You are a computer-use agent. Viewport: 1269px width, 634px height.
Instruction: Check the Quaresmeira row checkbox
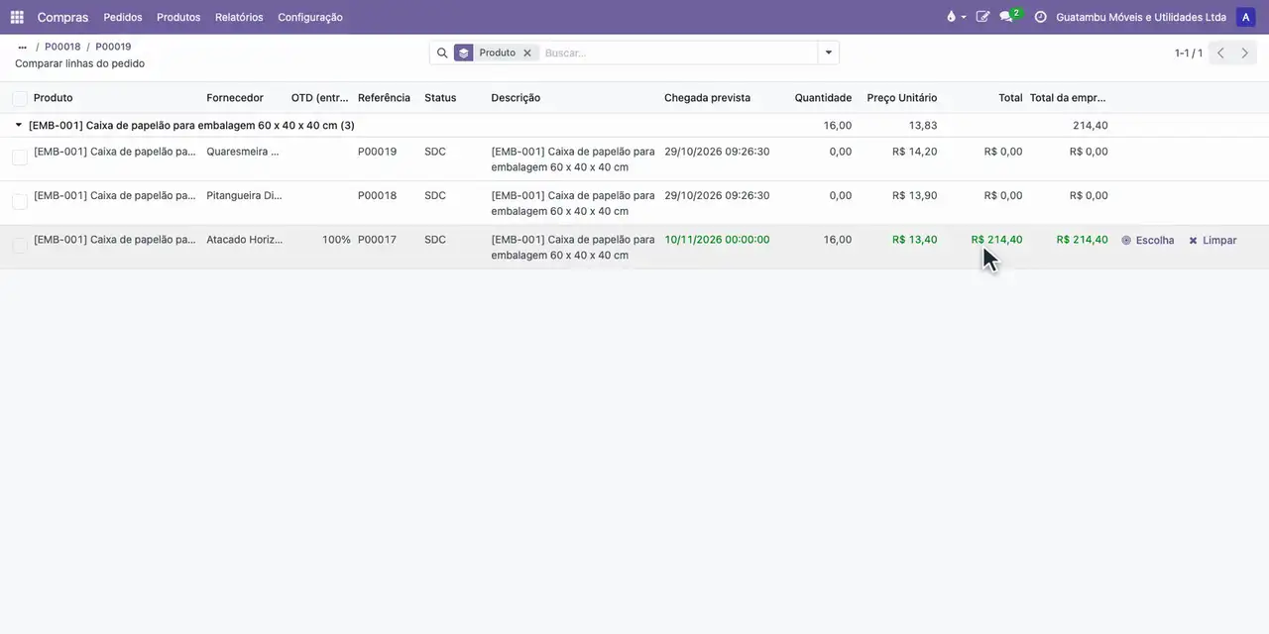tap(20, 158)
